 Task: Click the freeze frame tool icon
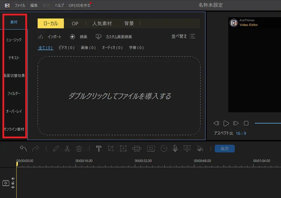pyautogui.click(x=151, y=148)
